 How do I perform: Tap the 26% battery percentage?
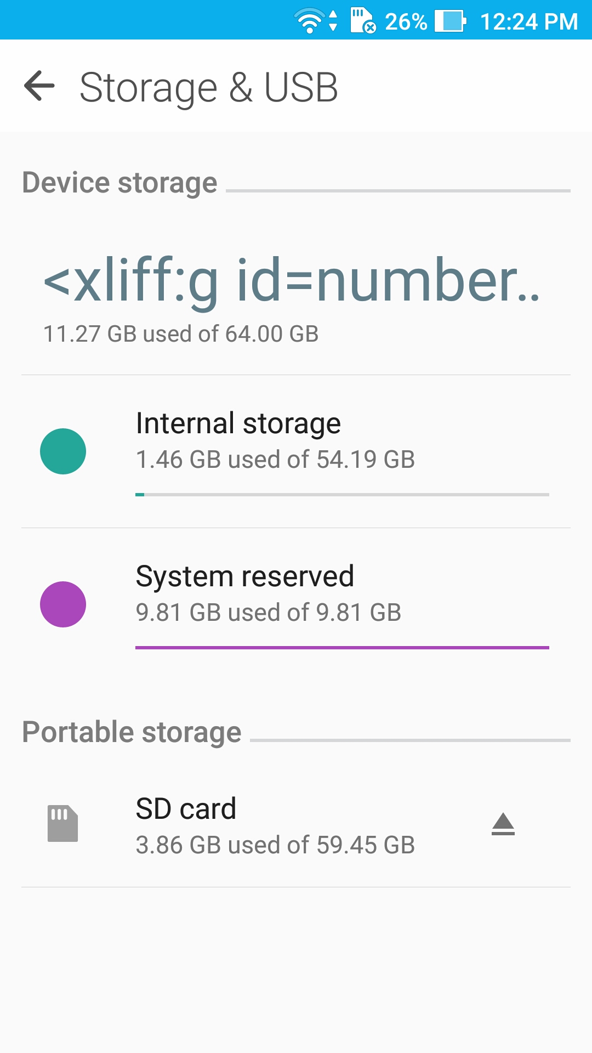tap(406, 22)
